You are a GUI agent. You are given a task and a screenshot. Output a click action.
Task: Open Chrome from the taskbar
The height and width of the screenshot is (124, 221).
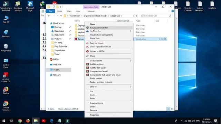[20, 121]
